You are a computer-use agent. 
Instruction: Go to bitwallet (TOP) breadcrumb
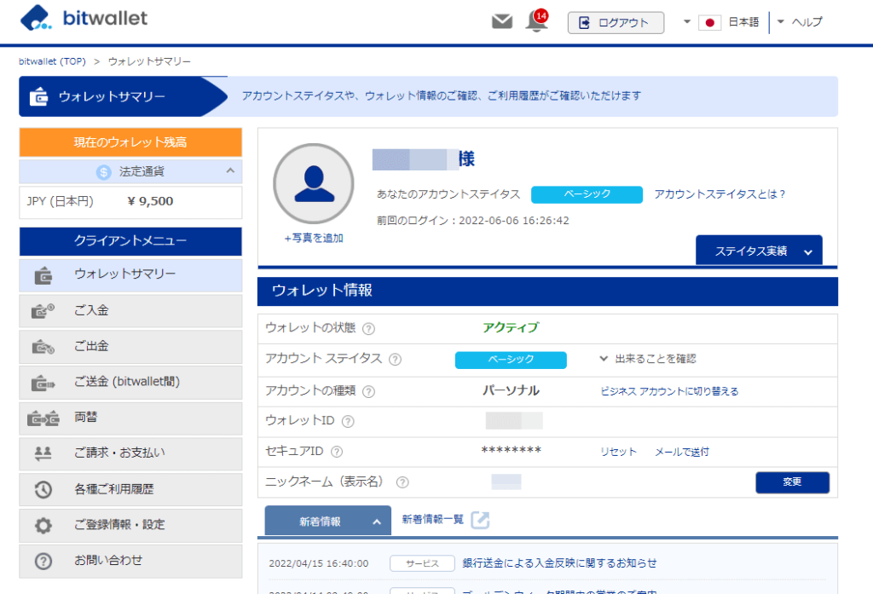52,61
